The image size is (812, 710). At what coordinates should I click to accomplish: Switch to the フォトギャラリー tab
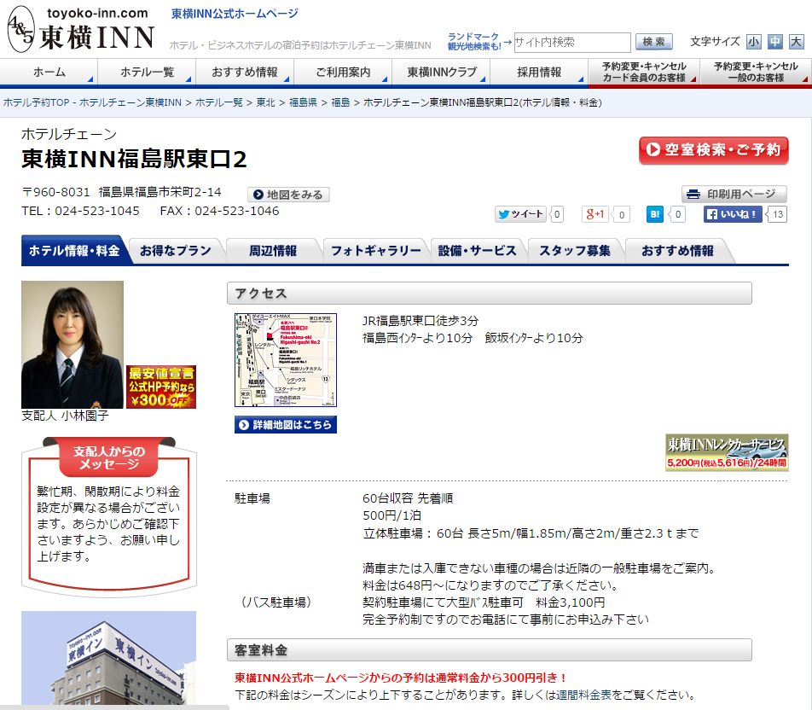[x=376, y=251]
